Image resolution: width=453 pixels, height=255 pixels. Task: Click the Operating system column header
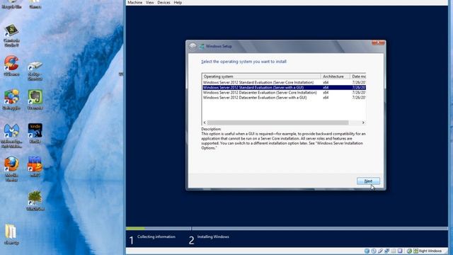(x=261, y=76)
